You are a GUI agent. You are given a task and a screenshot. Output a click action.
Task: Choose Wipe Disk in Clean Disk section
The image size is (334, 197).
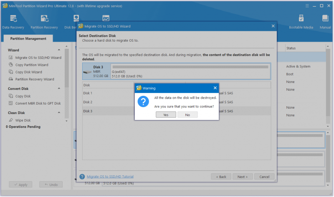click(23, 120)
